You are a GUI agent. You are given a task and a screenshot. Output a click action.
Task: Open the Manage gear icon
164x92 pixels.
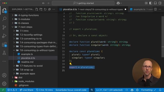4,84
